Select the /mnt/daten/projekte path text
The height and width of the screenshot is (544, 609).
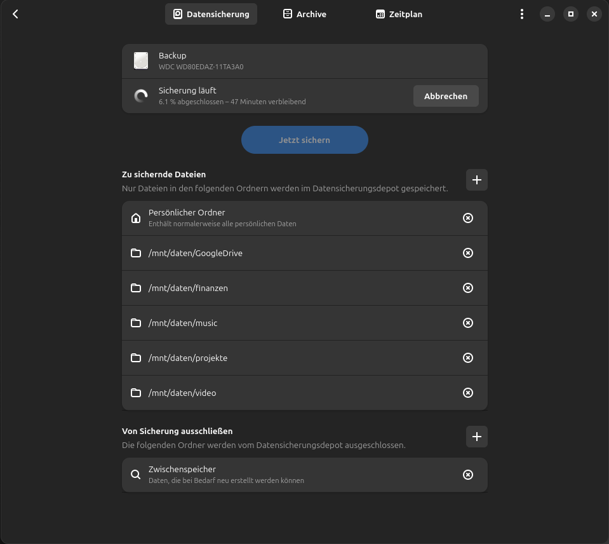click(x=187, y=358)
